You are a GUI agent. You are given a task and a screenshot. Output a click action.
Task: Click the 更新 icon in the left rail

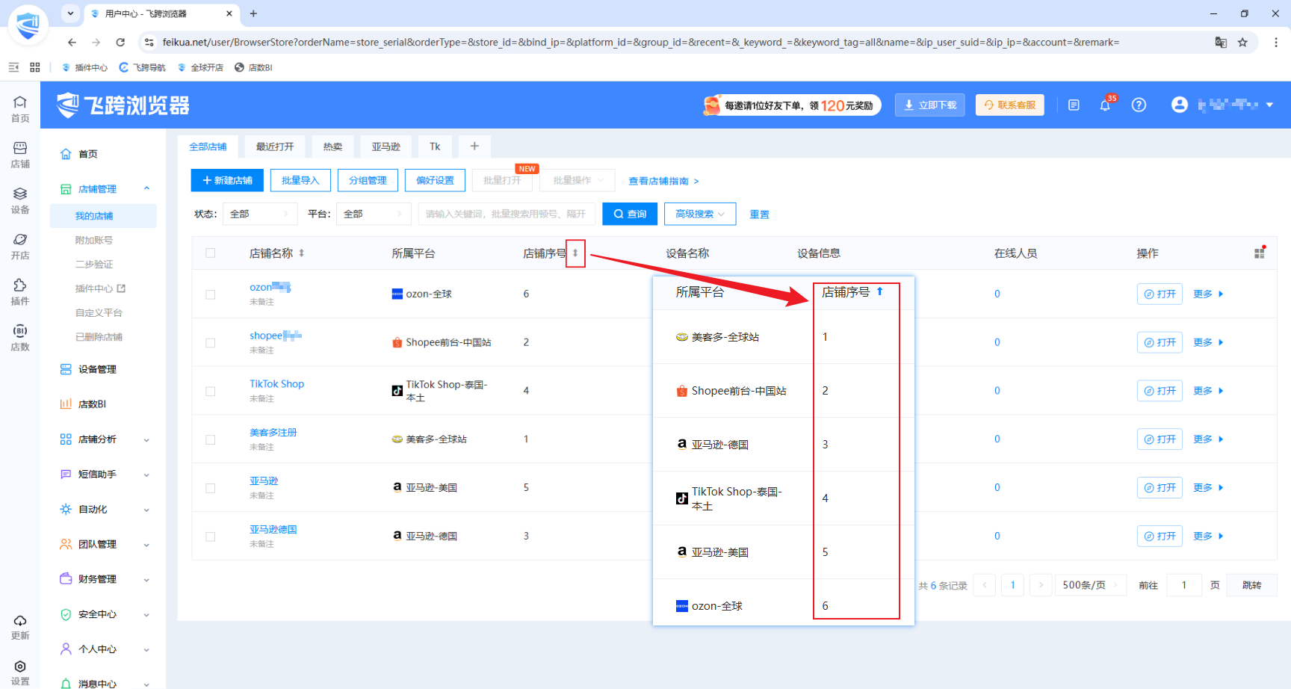(x=20, y=627)
